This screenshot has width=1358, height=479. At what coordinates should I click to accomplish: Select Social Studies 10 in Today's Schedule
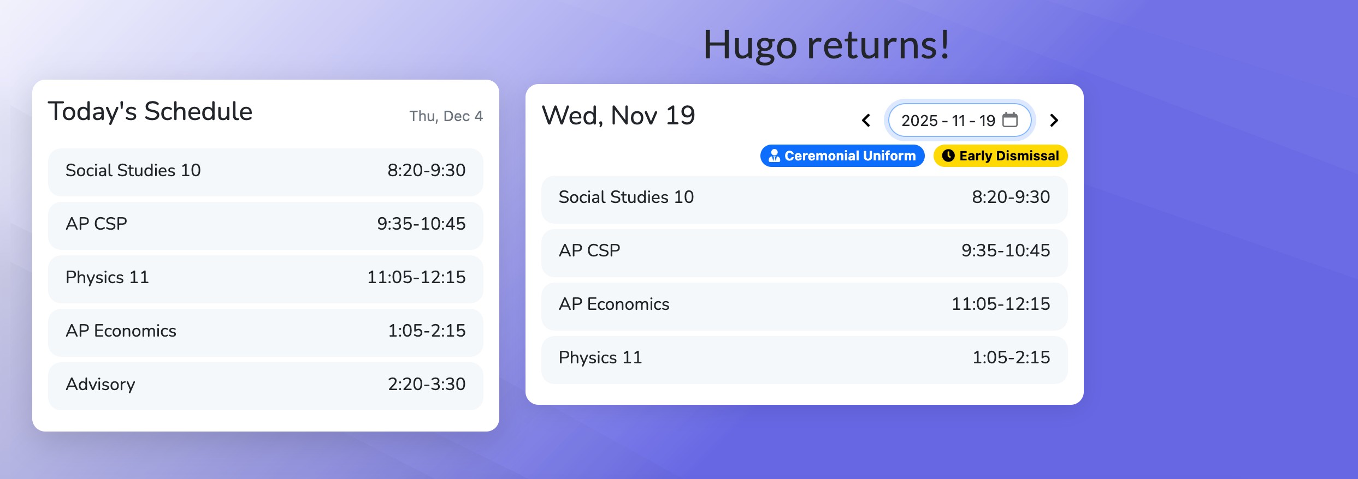point(265,171)
